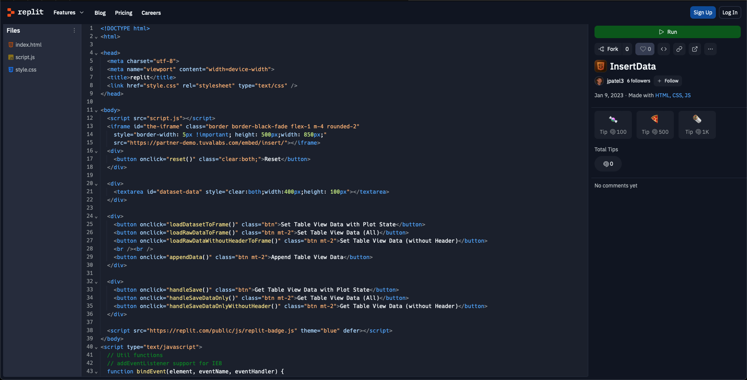Fork the InsertData repl
This screenshot has width=747, height=380.
(x=608, y=49)
